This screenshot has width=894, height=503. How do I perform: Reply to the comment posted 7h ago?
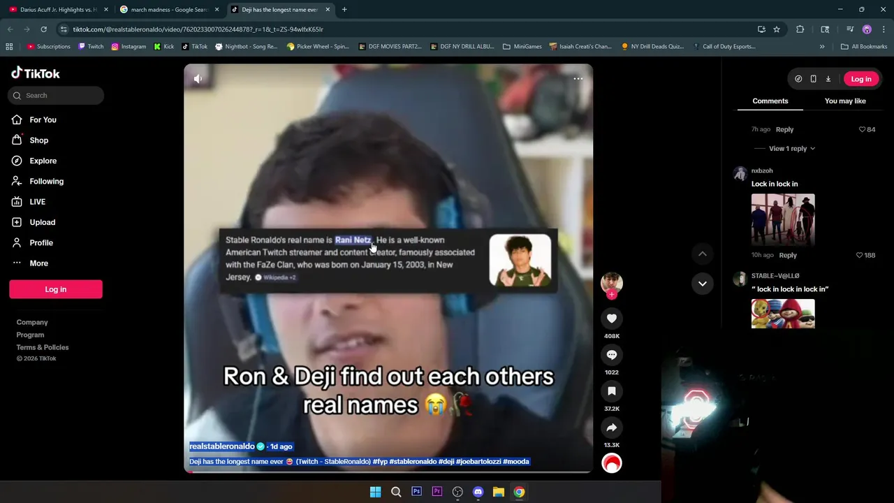coord(784,130)
